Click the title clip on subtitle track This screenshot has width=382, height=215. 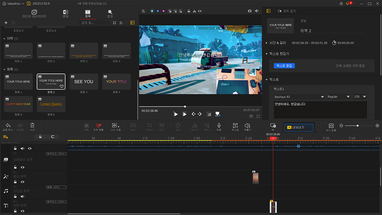coord(273,207)
